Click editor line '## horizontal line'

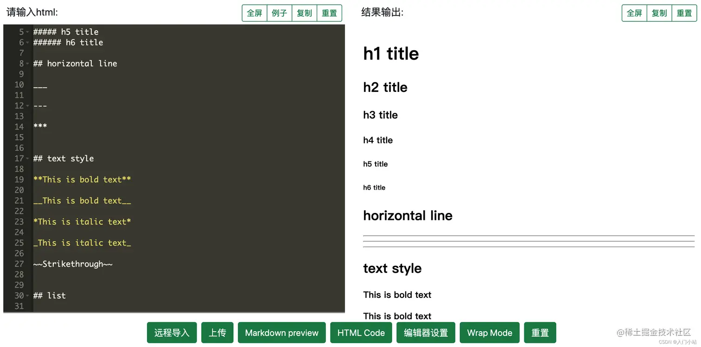tap(75, 64)
